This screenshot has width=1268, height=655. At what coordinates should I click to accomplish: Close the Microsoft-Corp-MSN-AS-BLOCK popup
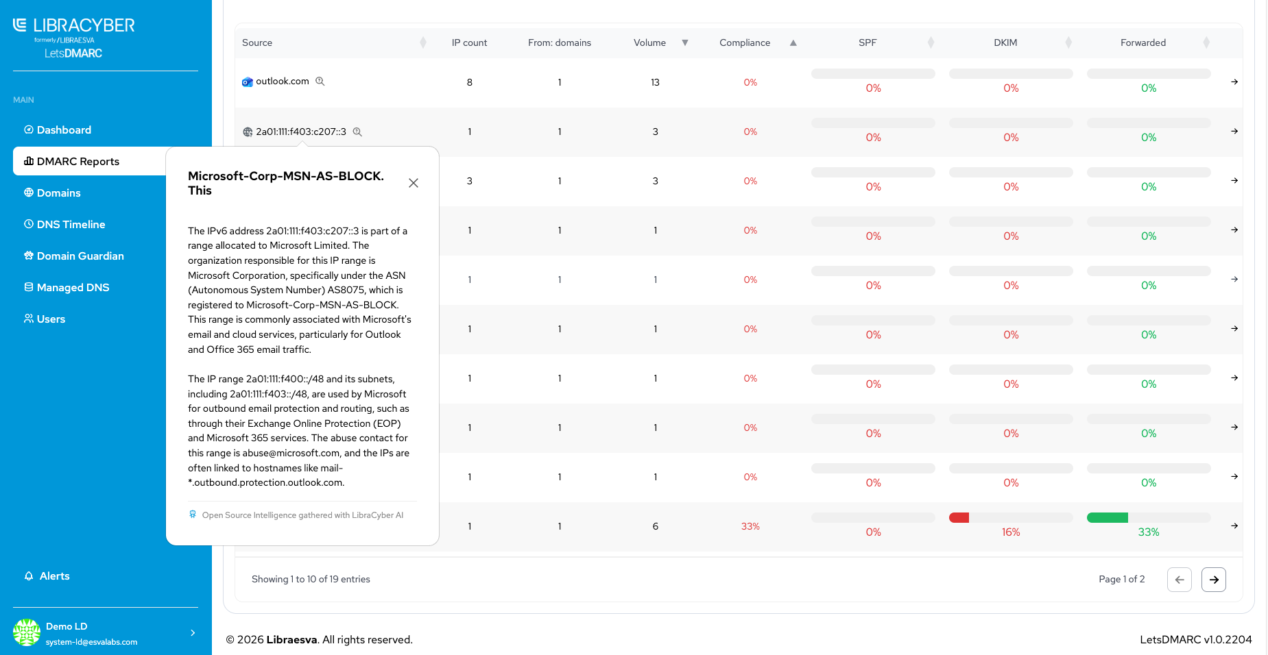pos(414,183)
